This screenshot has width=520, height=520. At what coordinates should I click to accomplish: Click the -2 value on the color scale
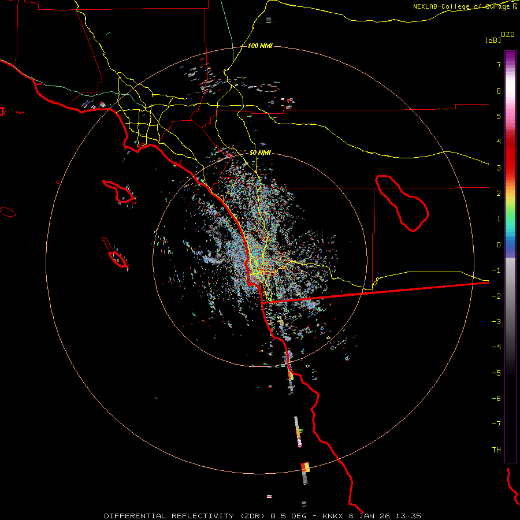click(x=496, y=296)
